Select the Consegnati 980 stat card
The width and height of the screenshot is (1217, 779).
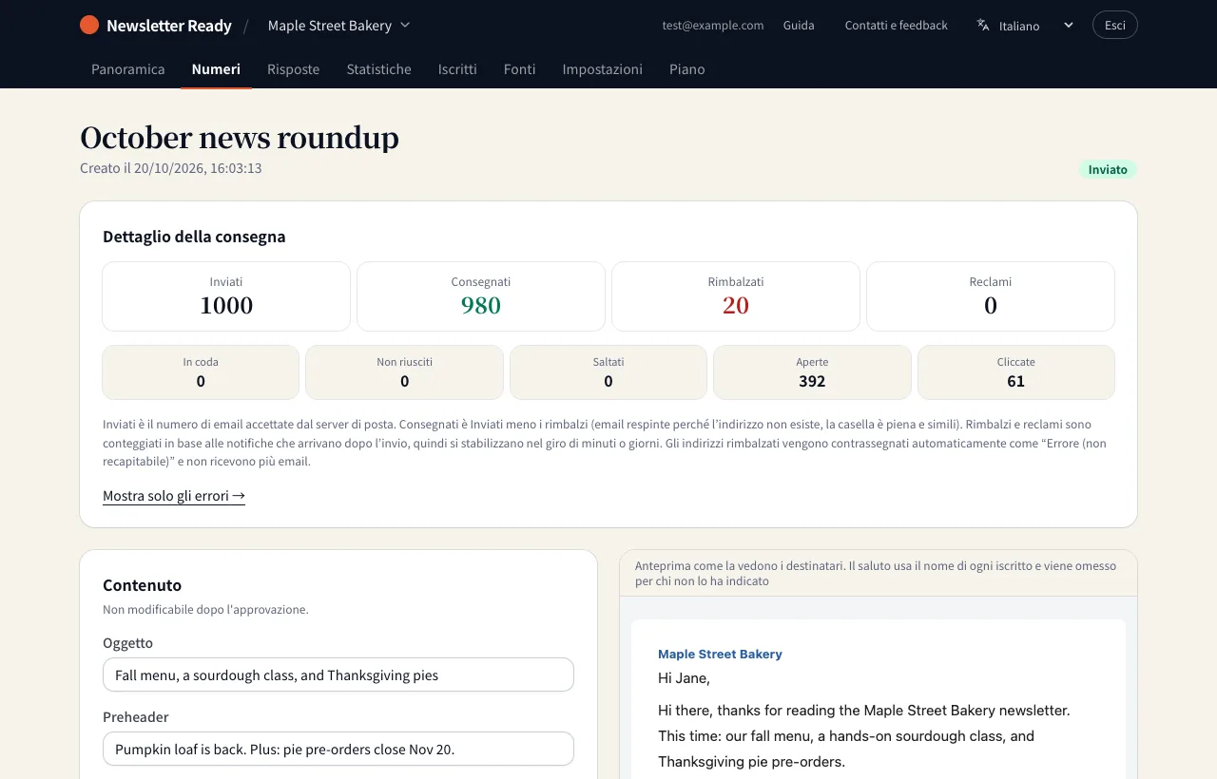(481, 296)
